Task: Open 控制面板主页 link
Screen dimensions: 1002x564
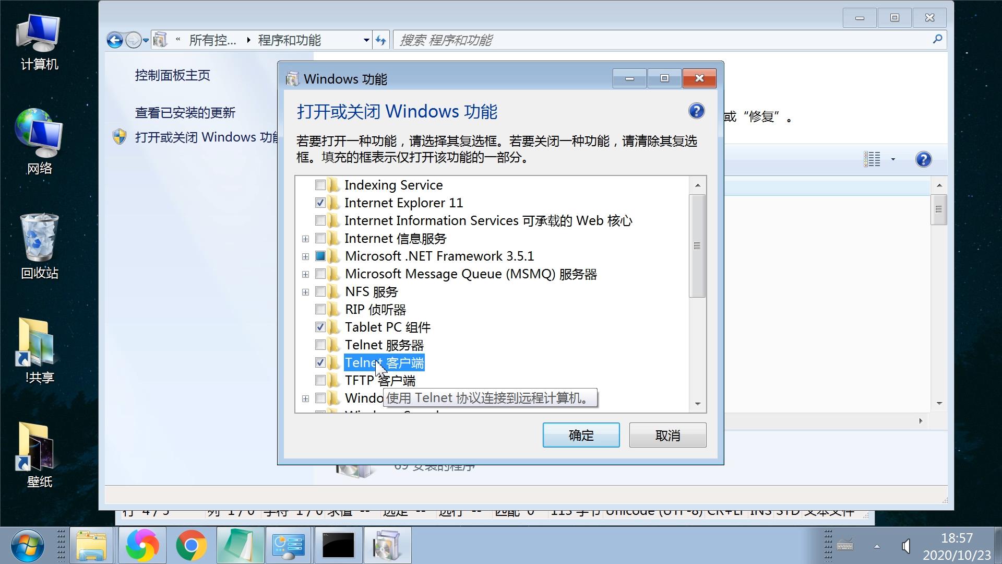Action: tap(172, 75)
